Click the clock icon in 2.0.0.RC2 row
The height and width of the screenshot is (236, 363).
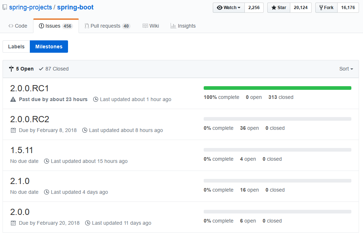pyautogui.click(x=85, y=130)
